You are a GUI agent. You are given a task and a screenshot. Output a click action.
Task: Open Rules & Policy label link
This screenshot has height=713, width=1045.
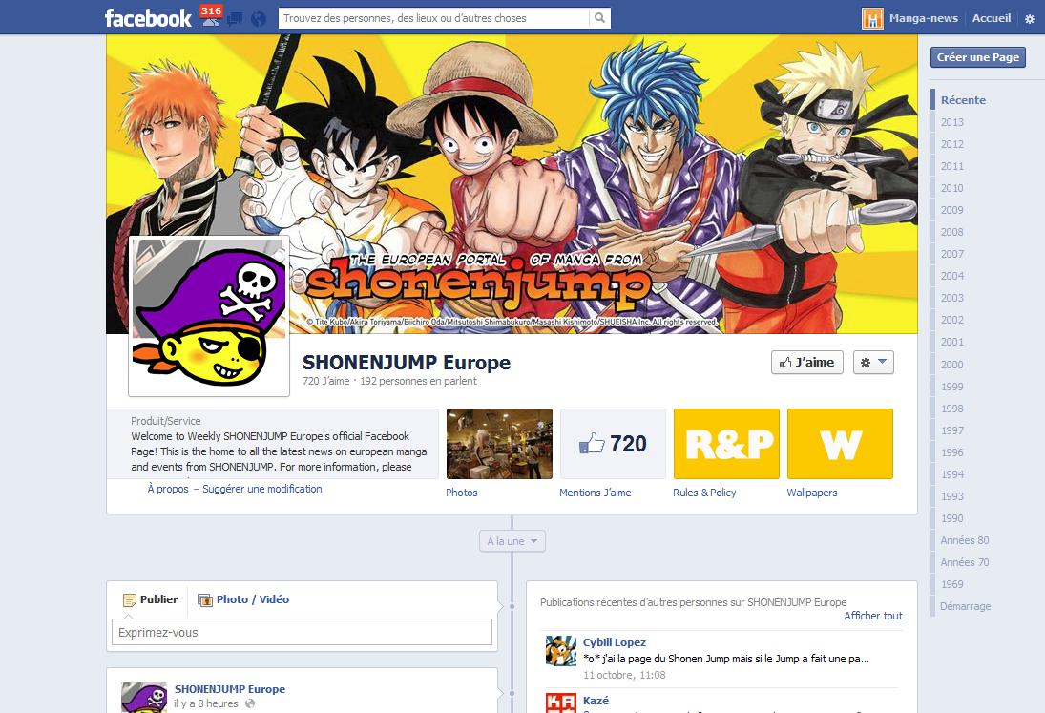[x=704, y=493]
